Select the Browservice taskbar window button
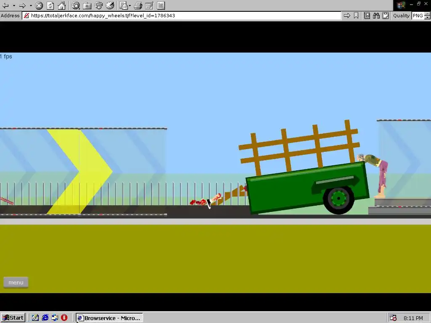431x323 pixels. click(109, 318)
